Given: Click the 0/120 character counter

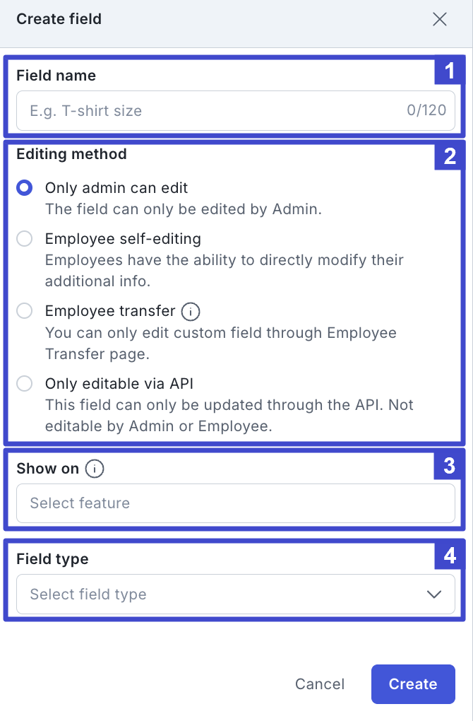Looking at the screenshot, I should point(426,110).
